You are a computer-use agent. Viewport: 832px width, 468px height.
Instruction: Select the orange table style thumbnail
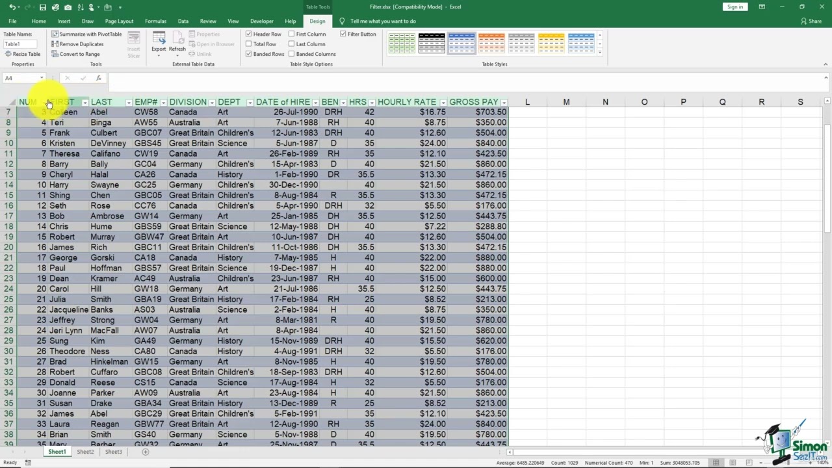(491, 43)
